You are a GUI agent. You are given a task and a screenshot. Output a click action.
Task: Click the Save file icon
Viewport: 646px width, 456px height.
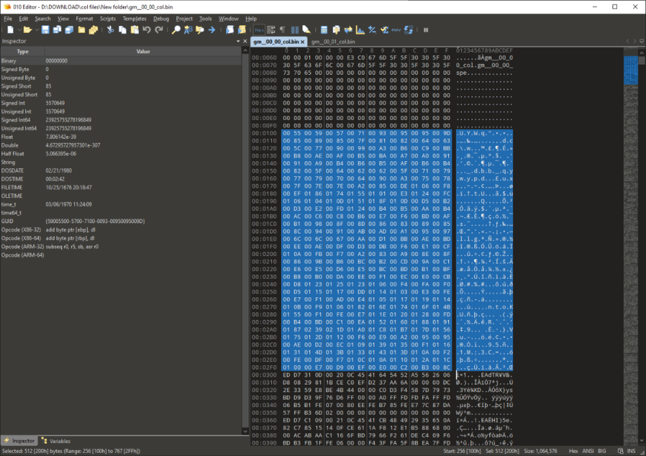point(45,30)
